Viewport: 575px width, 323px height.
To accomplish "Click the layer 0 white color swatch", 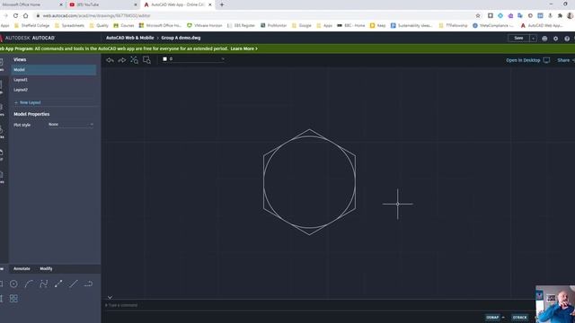I will coord(164,59).
